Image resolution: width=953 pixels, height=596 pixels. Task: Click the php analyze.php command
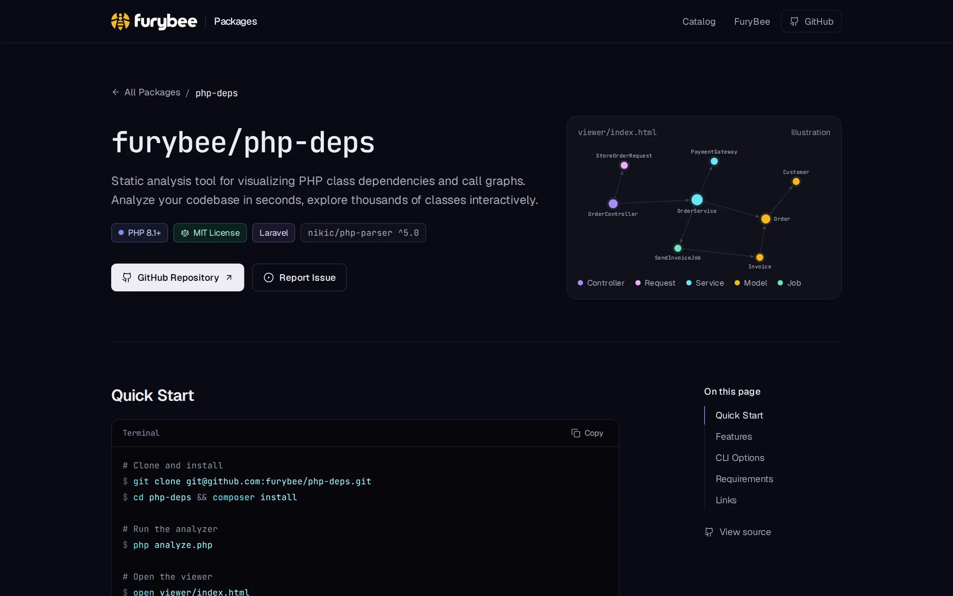click(x=168, y=545)
